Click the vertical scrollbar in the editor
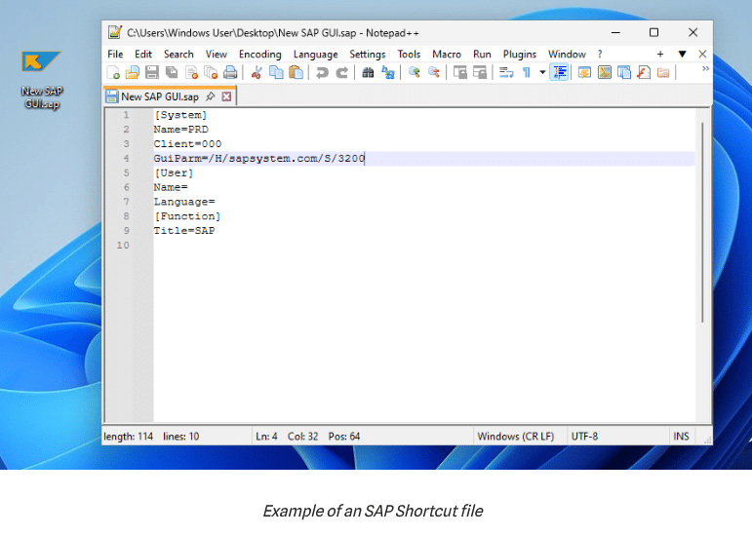Viewport: 752px width, 536px height. pos(701,222)
